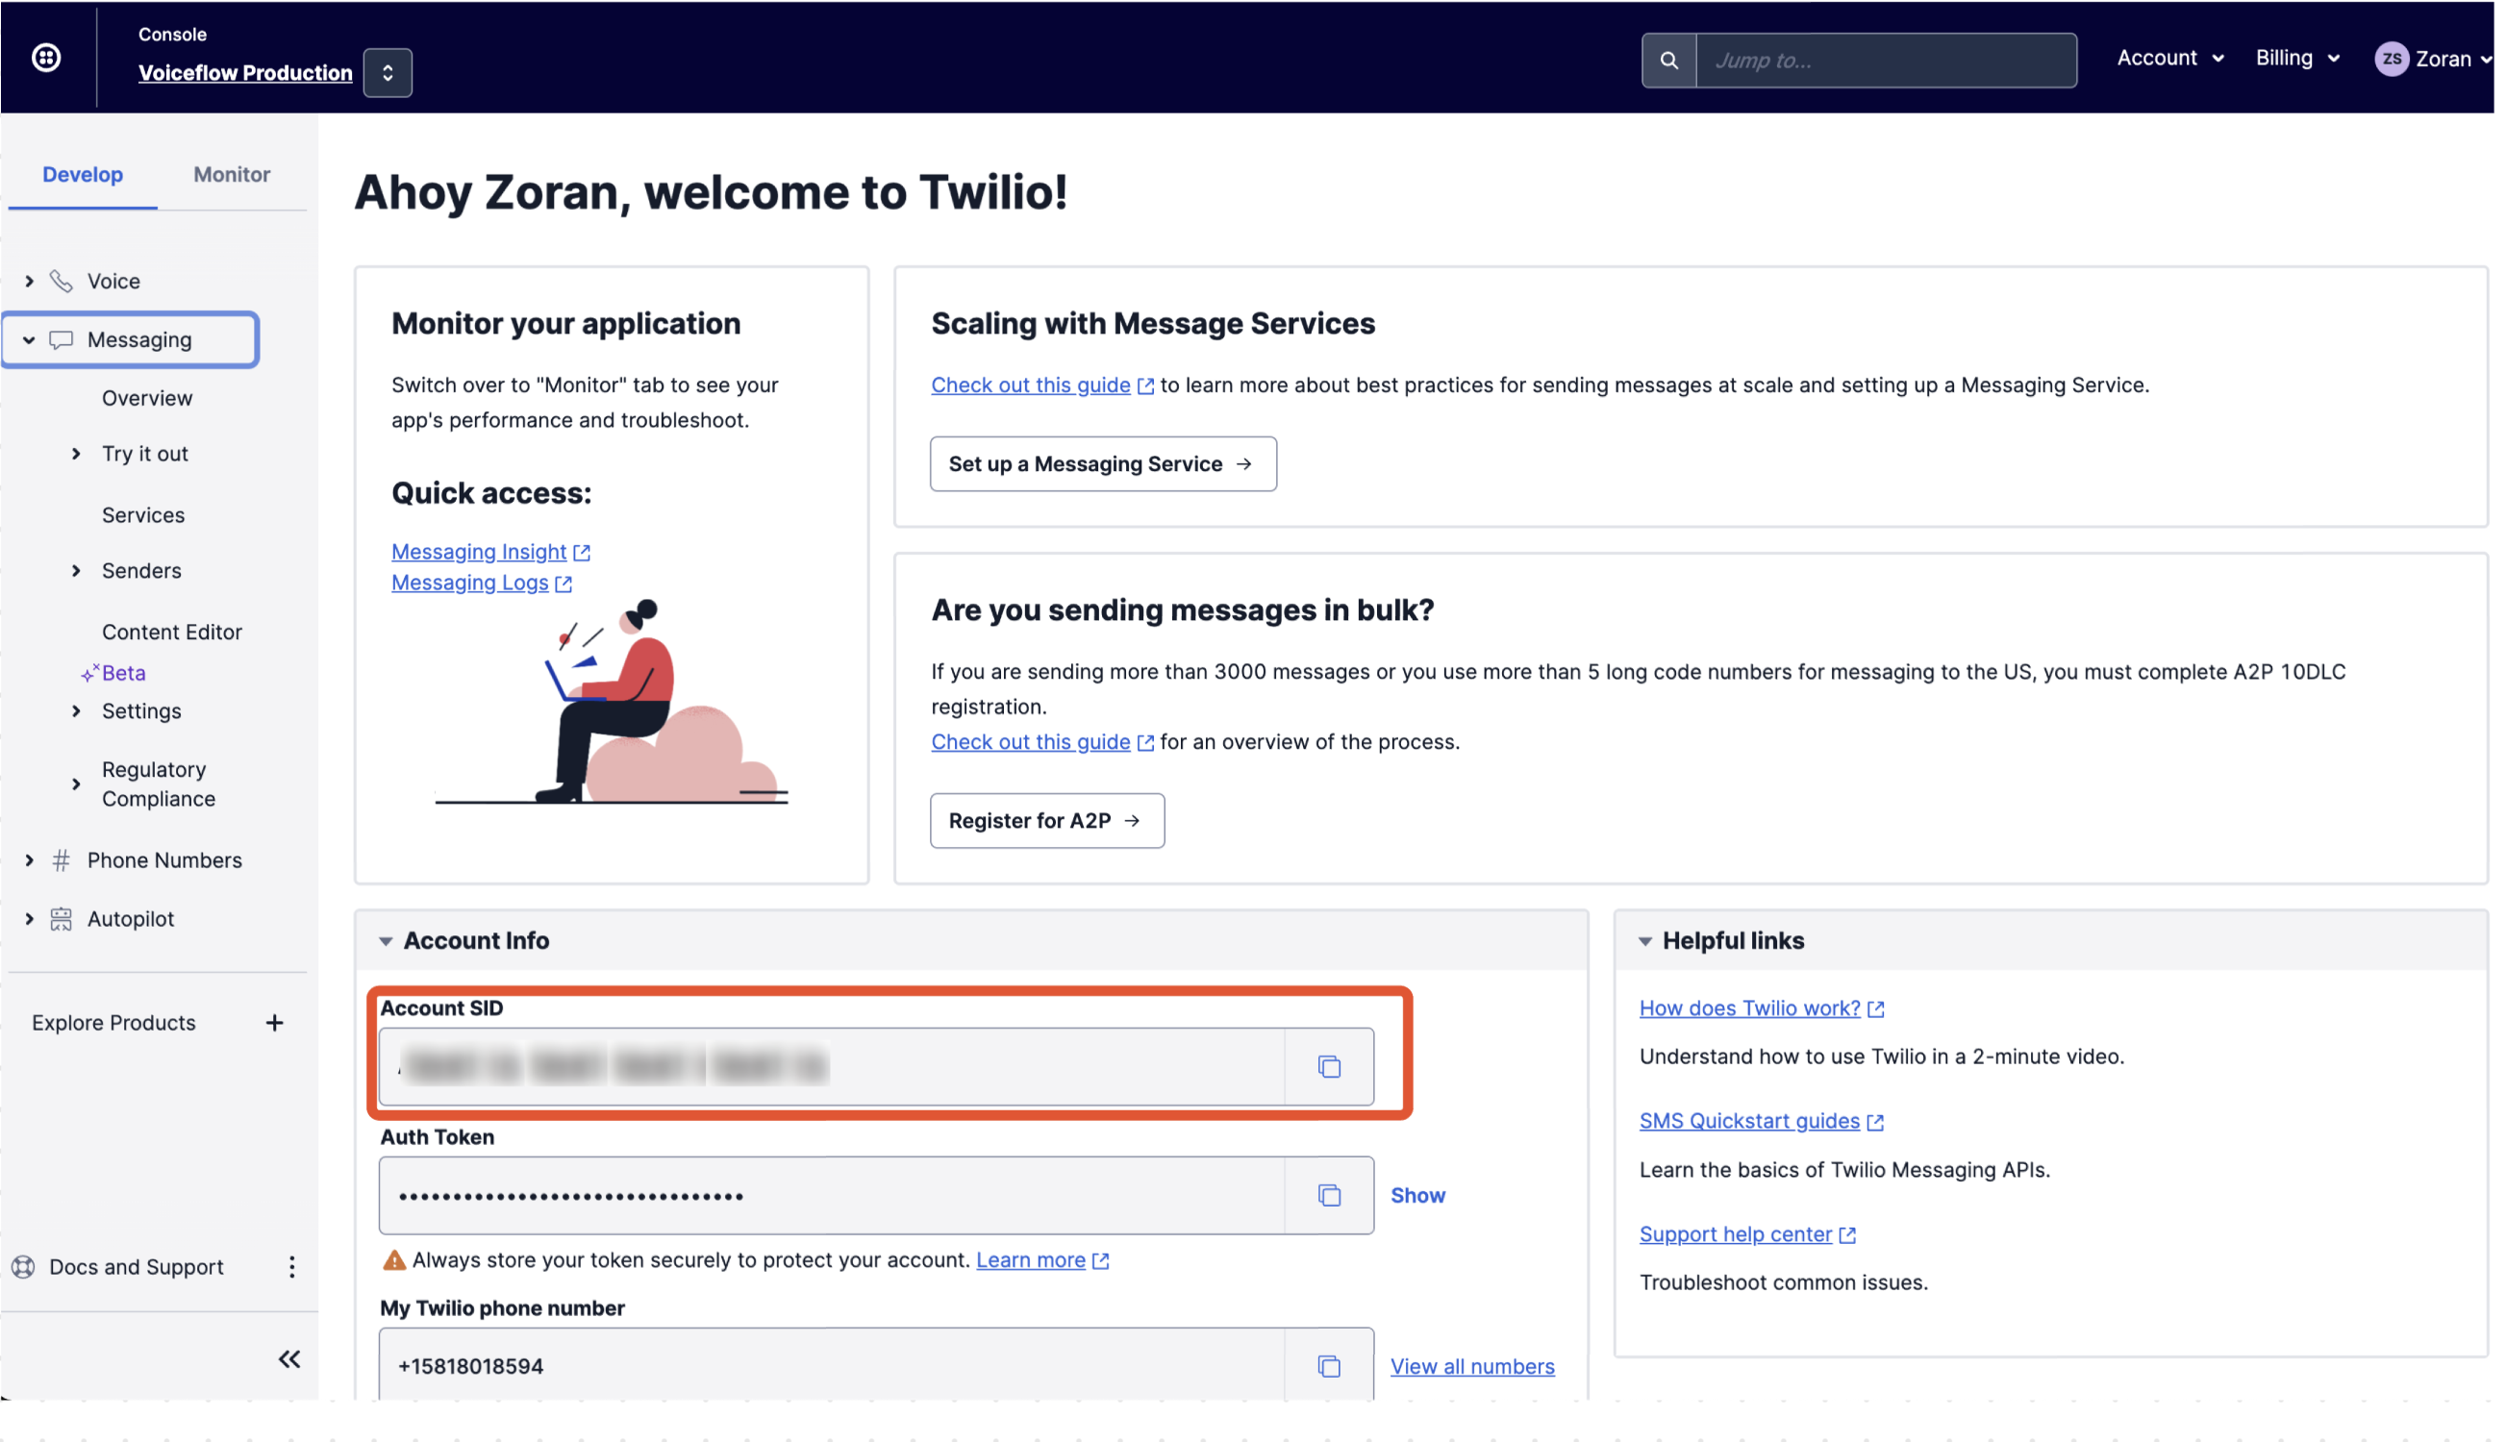Click Set up a Messaging Service button

click(1102, 463)
